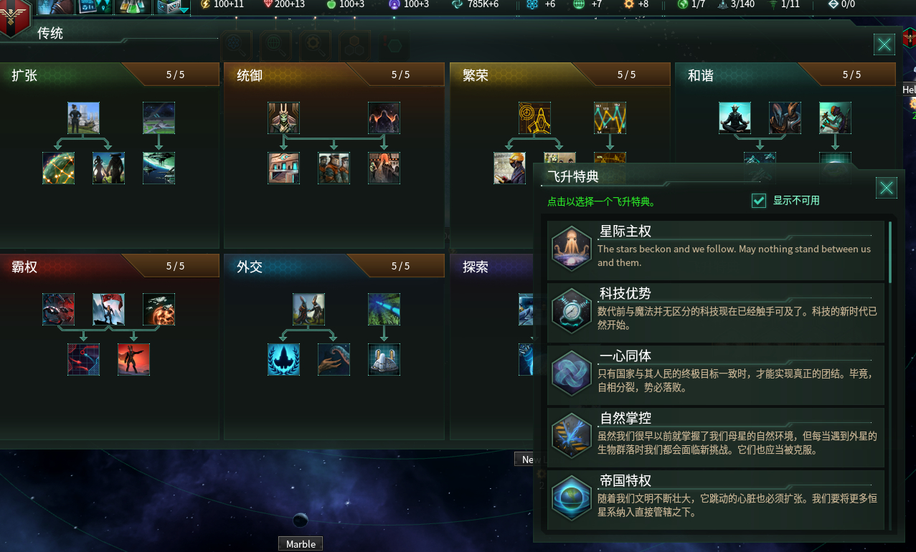Toggle 显示不可用 checkbox
Screen dimensions: 916x552
point(758,201)
